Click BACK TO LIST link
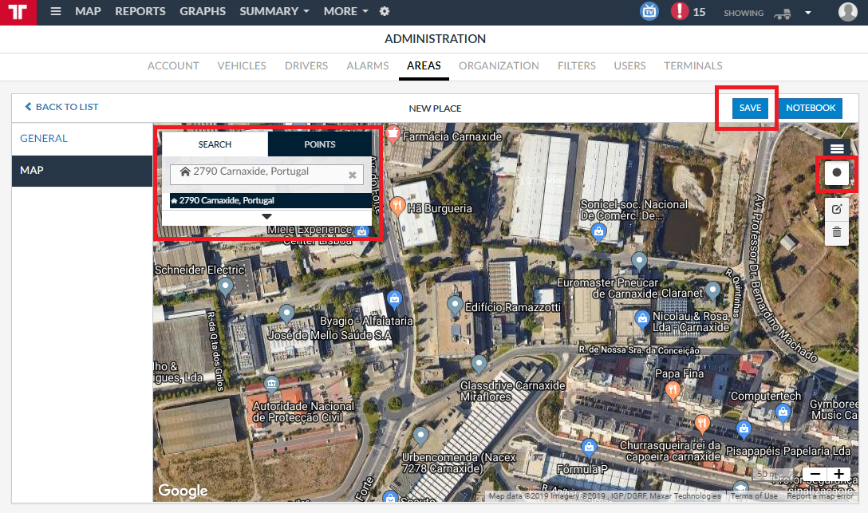Viewport: 868px width, 513px height. (x=61, y=107)
